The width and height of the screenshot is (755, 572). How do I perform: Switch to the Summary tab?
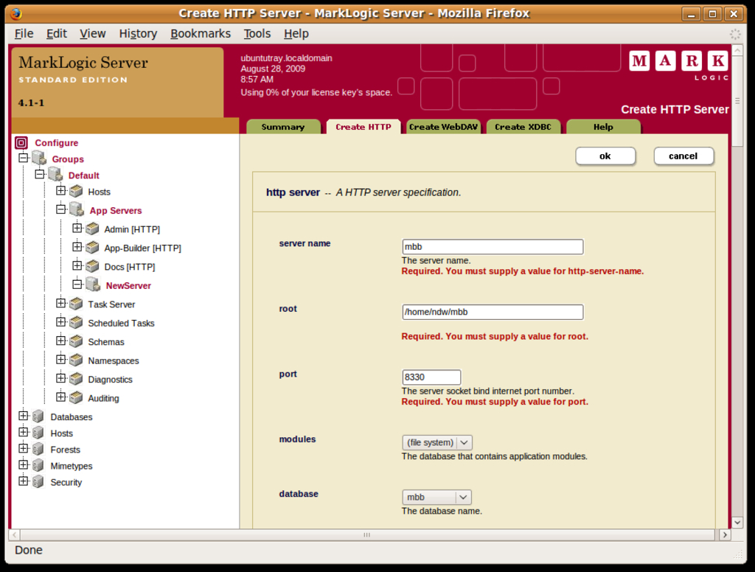coord(283,127)
